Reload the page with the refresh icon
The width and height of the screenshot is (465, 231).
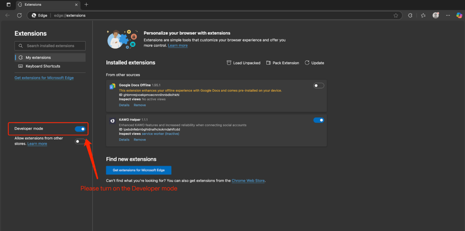20,15
